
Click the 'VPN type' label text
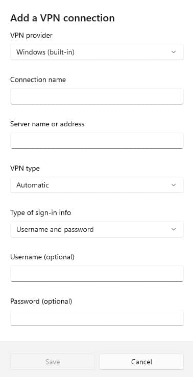coord(25,168)
